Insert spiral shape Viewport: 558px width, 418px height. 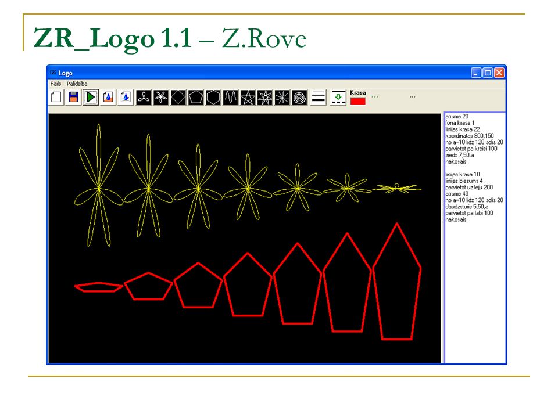(x=300, y=97)
